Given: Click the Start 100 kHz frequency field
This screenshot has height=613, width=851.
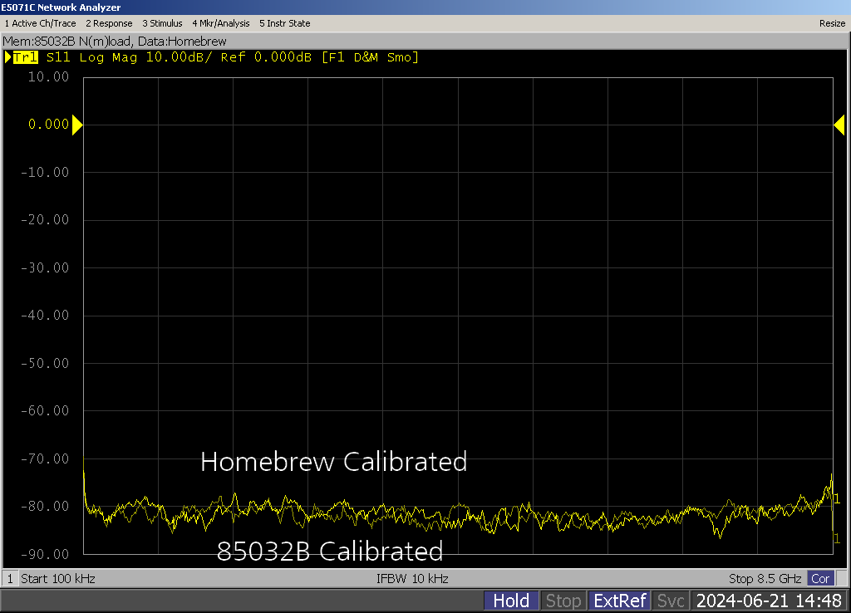Looking at the screenshot, I should point(57,578).
